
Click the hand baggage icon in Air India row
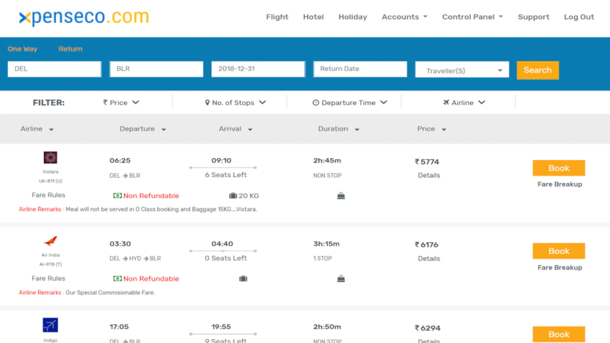(341, 278)
